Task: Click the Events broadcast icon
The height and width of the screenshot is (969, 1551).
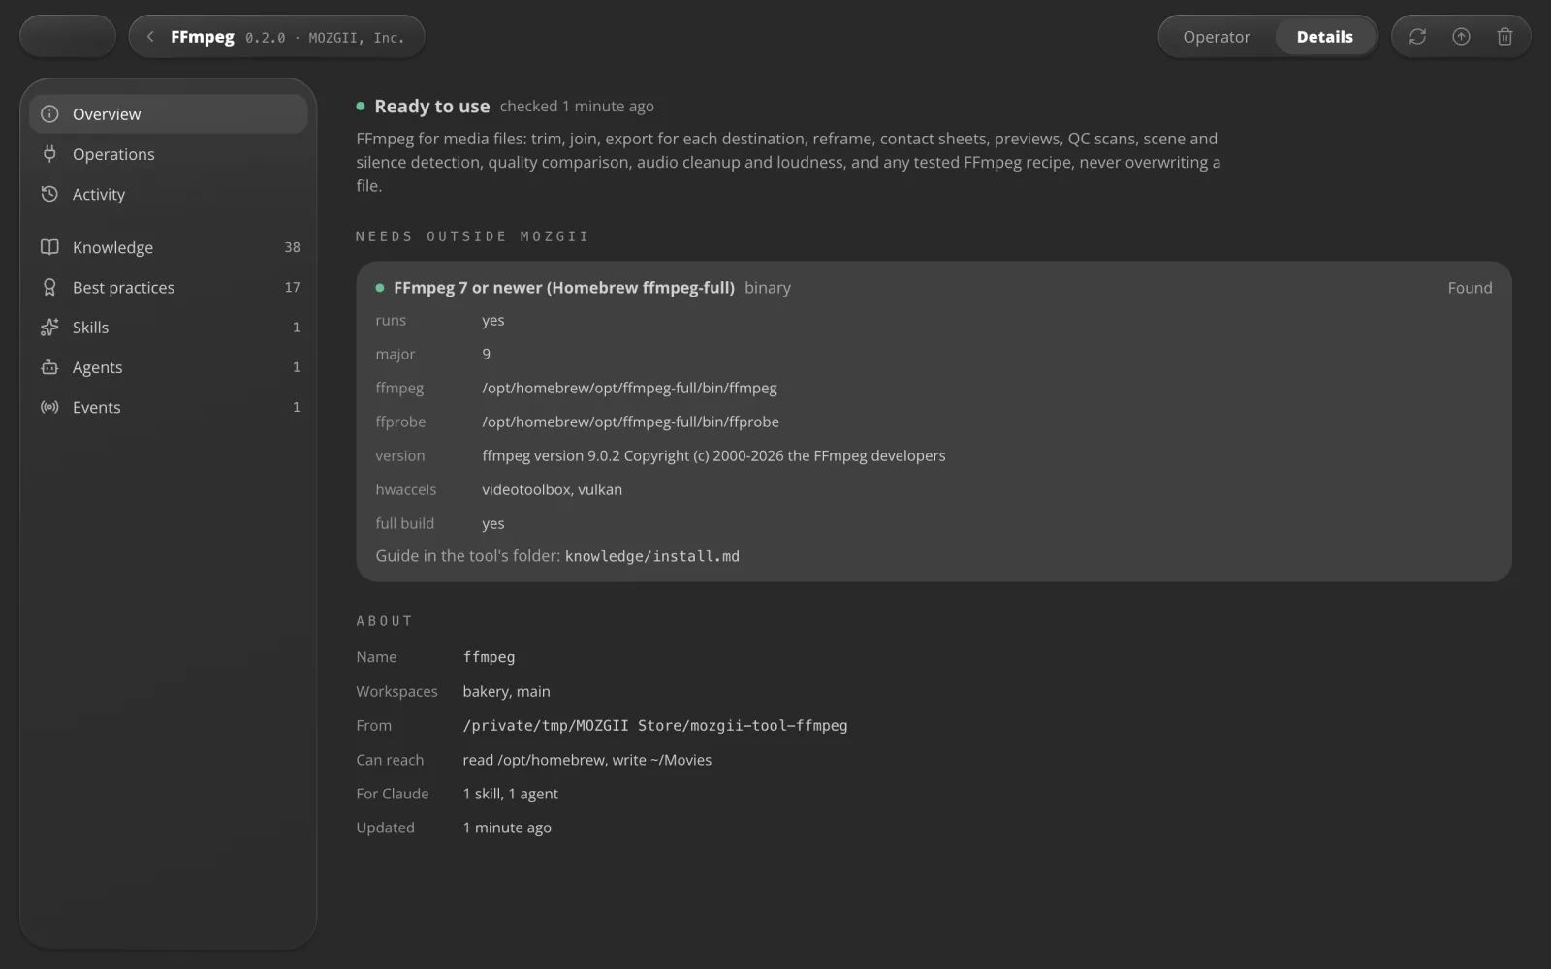Action: 49,407
